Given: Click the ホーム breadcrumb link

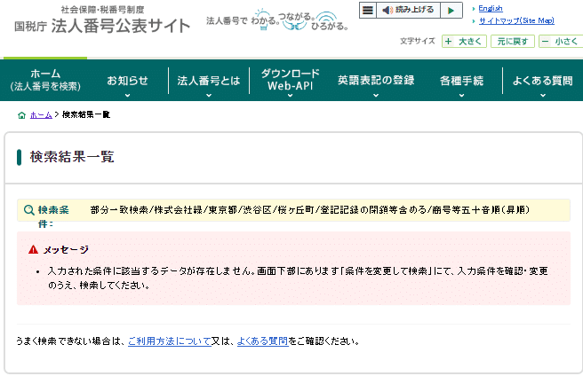Looking at the screenshot, I should 41,115.
